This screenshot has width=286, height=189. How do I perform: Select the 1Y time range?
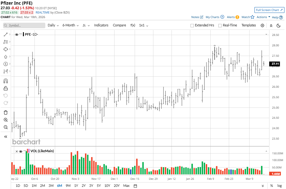pyautogui.click(x=76, y=186)
